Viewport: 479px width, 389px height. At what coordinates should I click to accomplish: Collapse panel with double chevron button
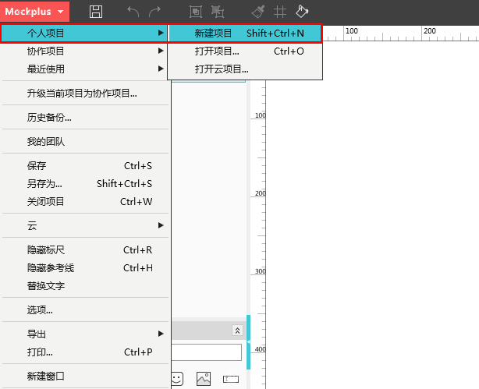237,331
